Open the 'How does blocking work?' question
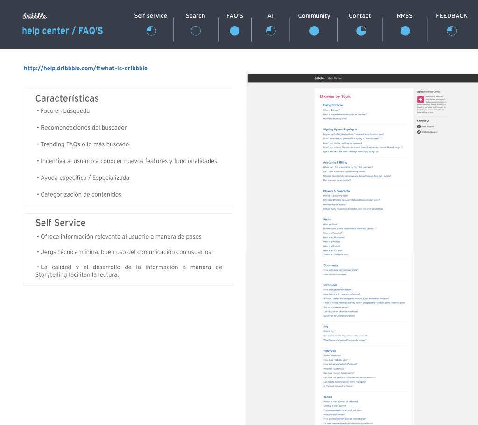Screen dimensions: 478x425 point(335,119)
